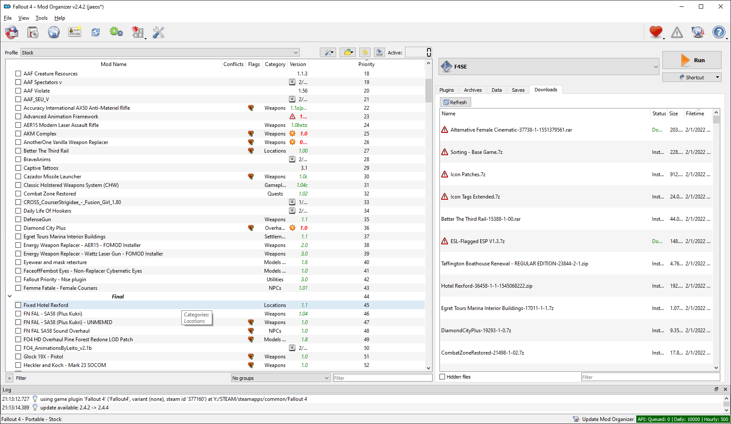The width and height of the screenshot is (731, 424).
Task: Click the red warning icon on Advanced Animation Framework
Action: [x=292, y=117]
